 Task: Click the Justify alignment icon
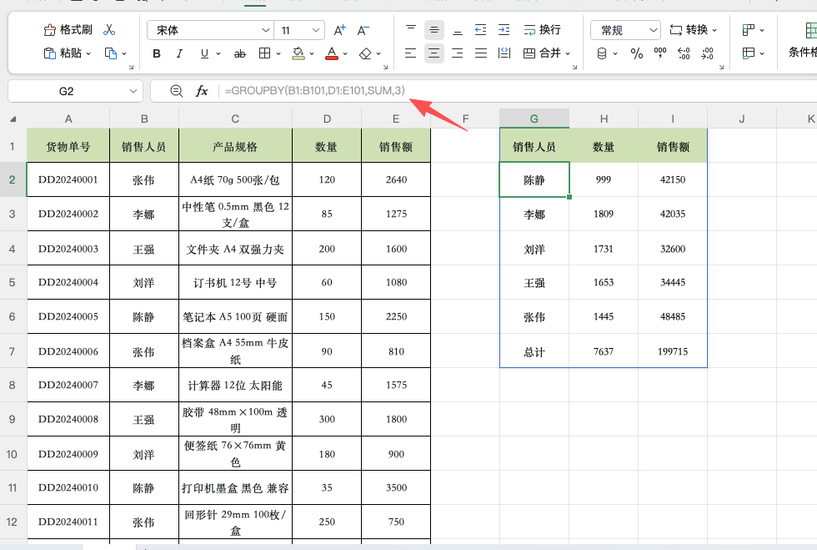pos(480,53)
